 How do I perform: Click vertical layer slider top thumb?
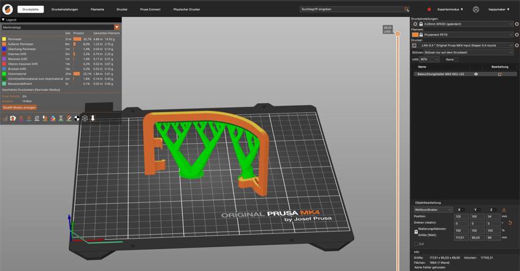tap(398, 34)
